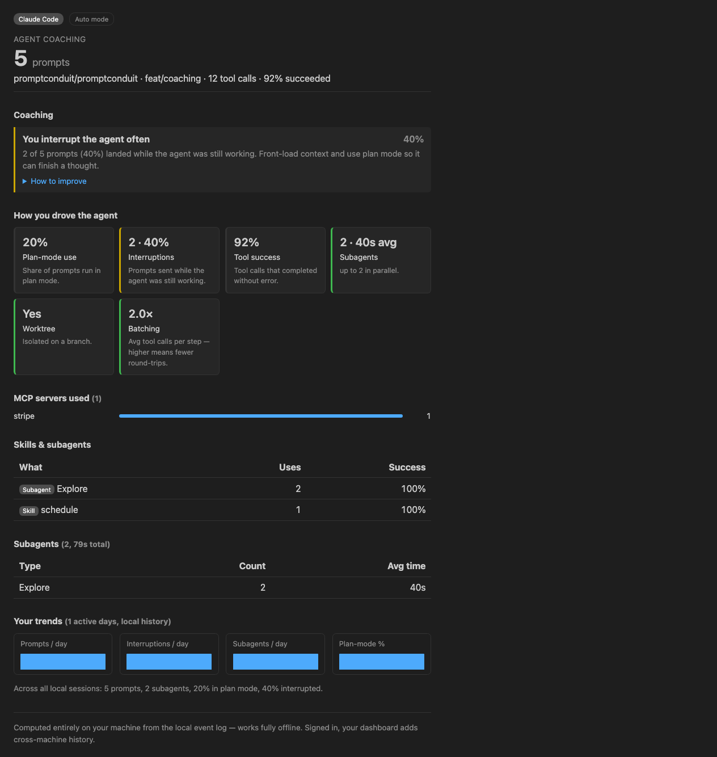Screen dimensions: 717x757
Task: Click the How you drove the agent heading
Action: (66, 216)
